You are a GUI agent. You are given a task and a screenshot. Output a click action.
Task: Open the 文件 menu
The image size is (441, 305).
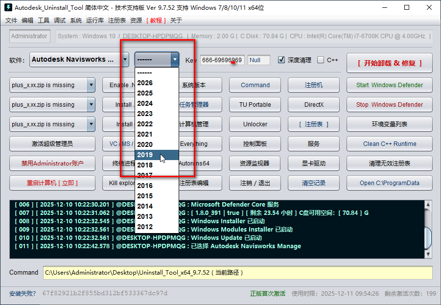tap(11, 20)
